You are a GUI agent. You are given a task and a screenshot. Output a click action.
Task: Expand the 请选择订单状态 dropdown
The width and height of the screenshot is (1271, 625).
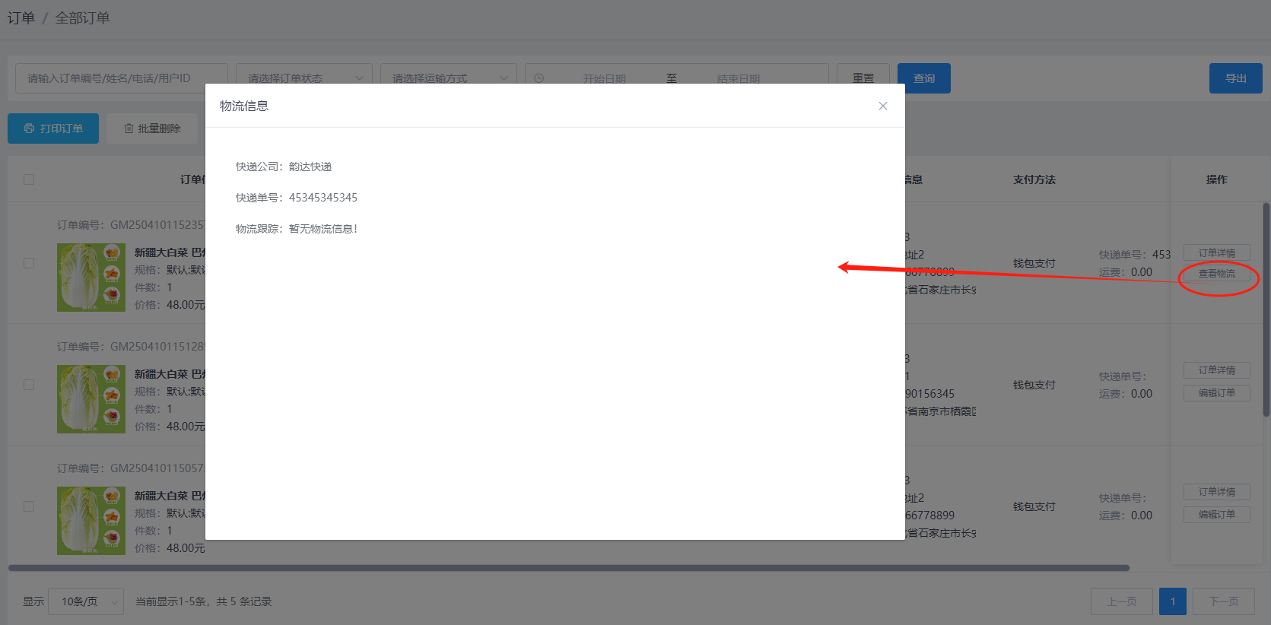pyautogui.click(x=303, y=78)
